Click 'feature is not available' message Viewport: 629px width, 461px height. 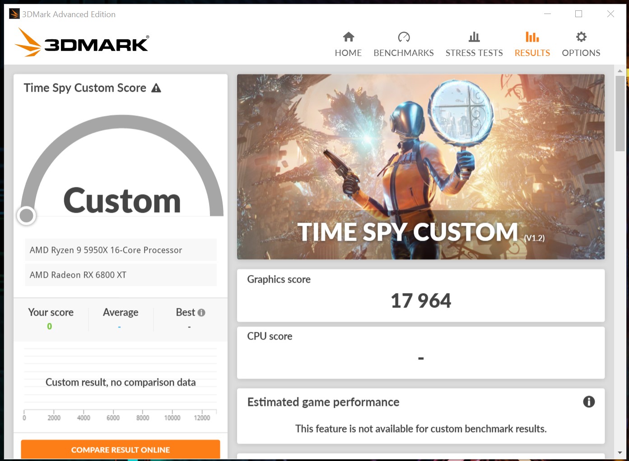[421, 429]
